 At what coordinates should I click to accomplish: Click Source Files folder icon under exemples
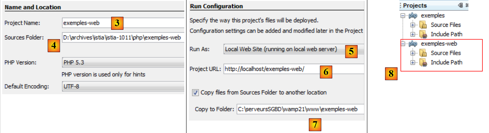(423, 25)
